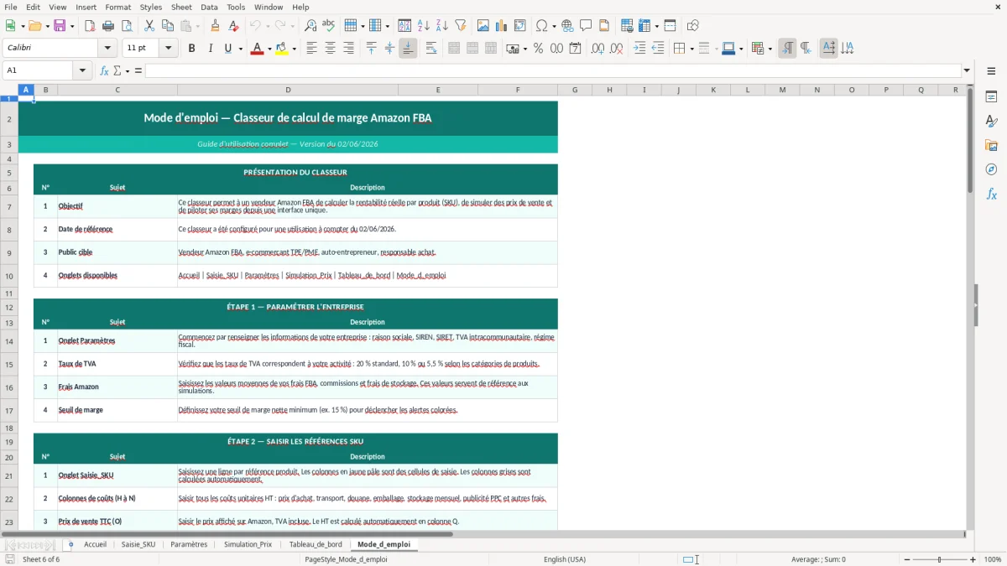This screenshot has width=1007, height=566.
Task: Click English (USA) language in status bar
Action: [565, 559]
